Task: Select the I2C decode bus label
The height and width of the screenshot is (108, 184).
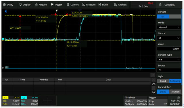Action: (x=7, y=67)
